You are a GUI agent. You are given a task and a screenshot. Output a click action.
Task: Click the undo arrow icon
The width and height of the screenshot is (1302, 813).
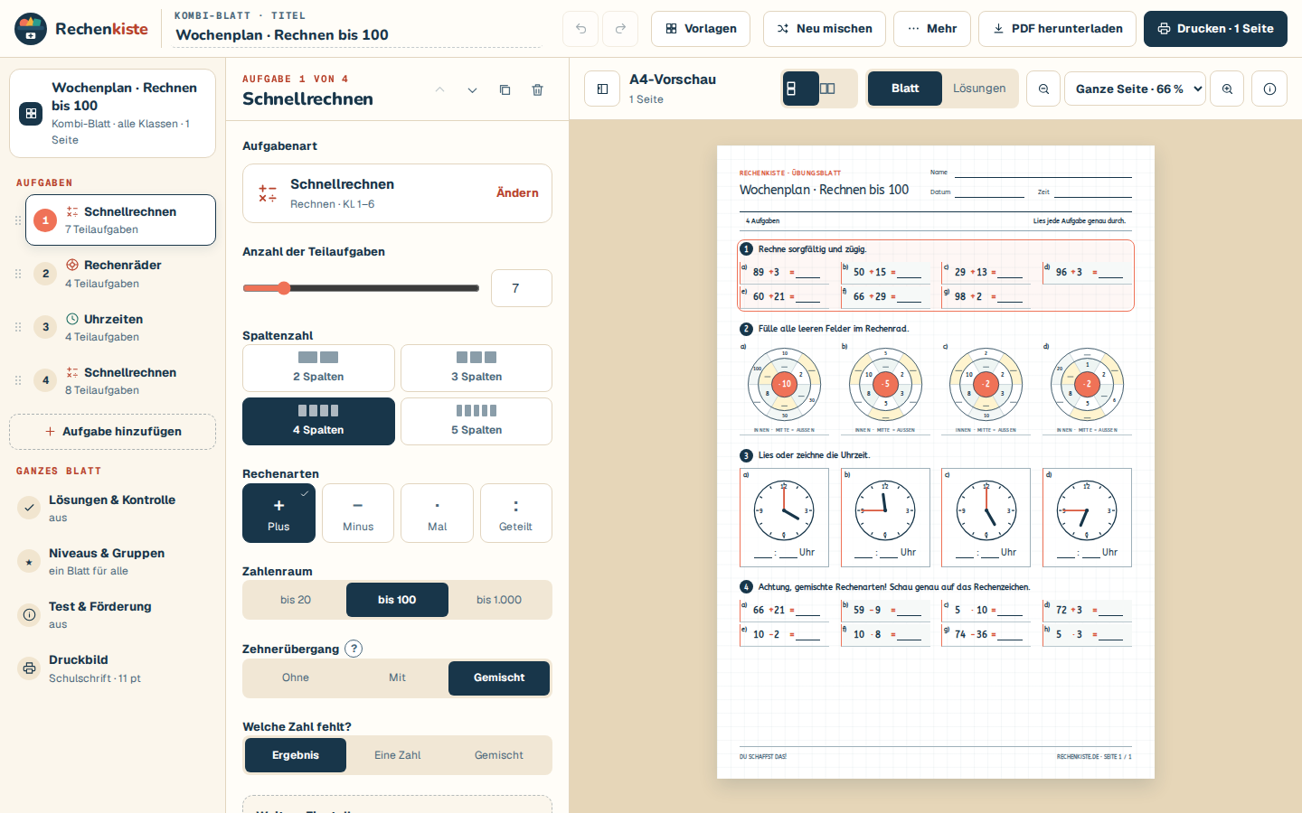tap(580, 29)
